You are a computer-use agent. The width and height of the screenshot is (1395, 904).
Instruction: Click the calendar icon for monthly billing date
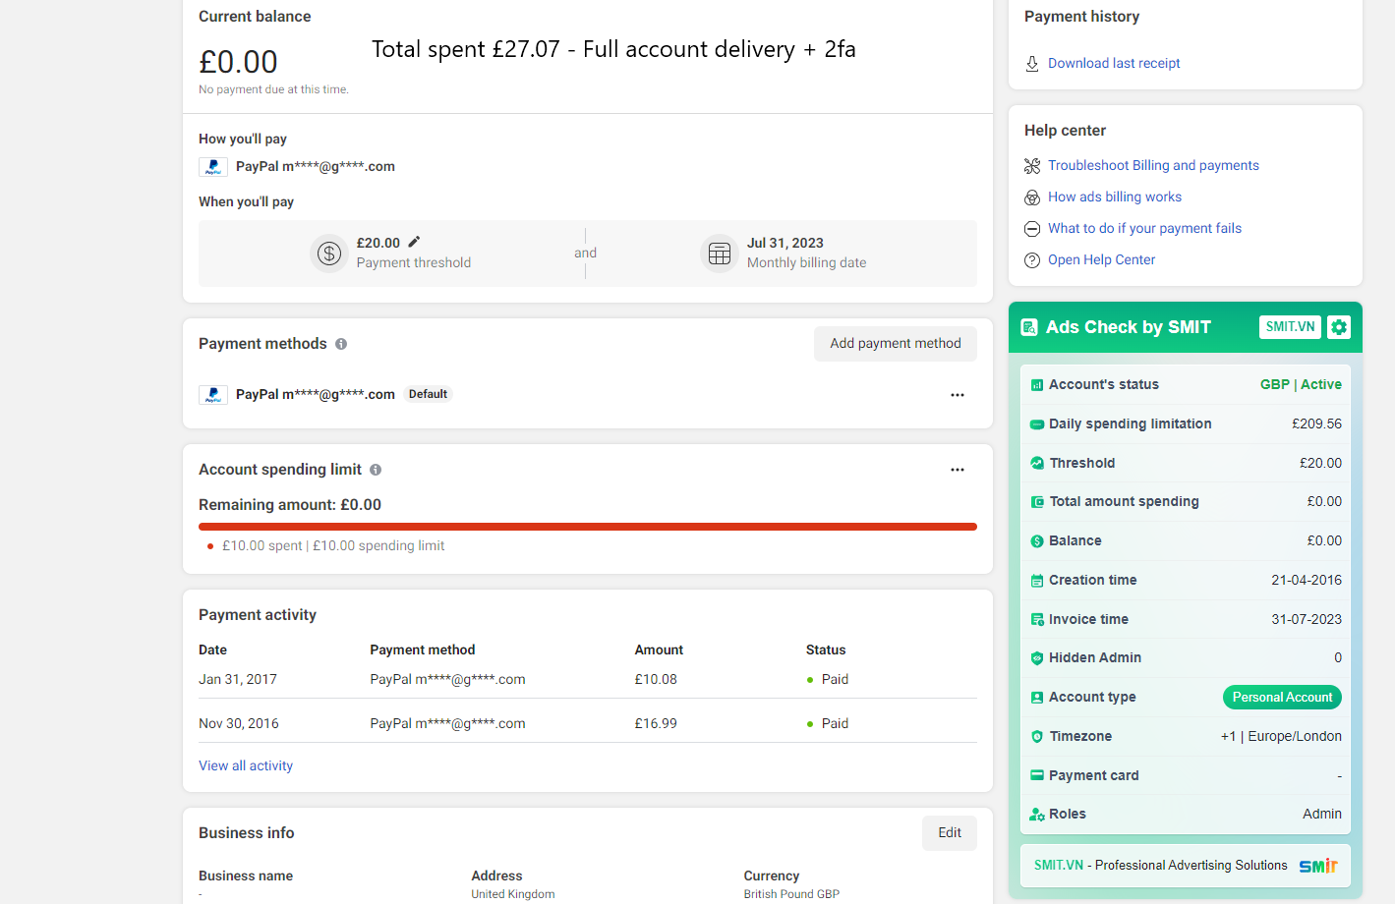(720, 254)
